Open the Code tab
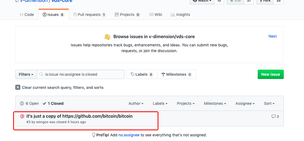 [x=27, y=15]
